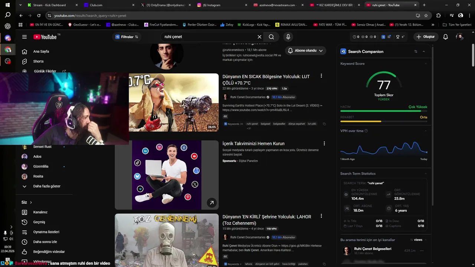Open Chrome media control icon

click(x=452, y=16)
